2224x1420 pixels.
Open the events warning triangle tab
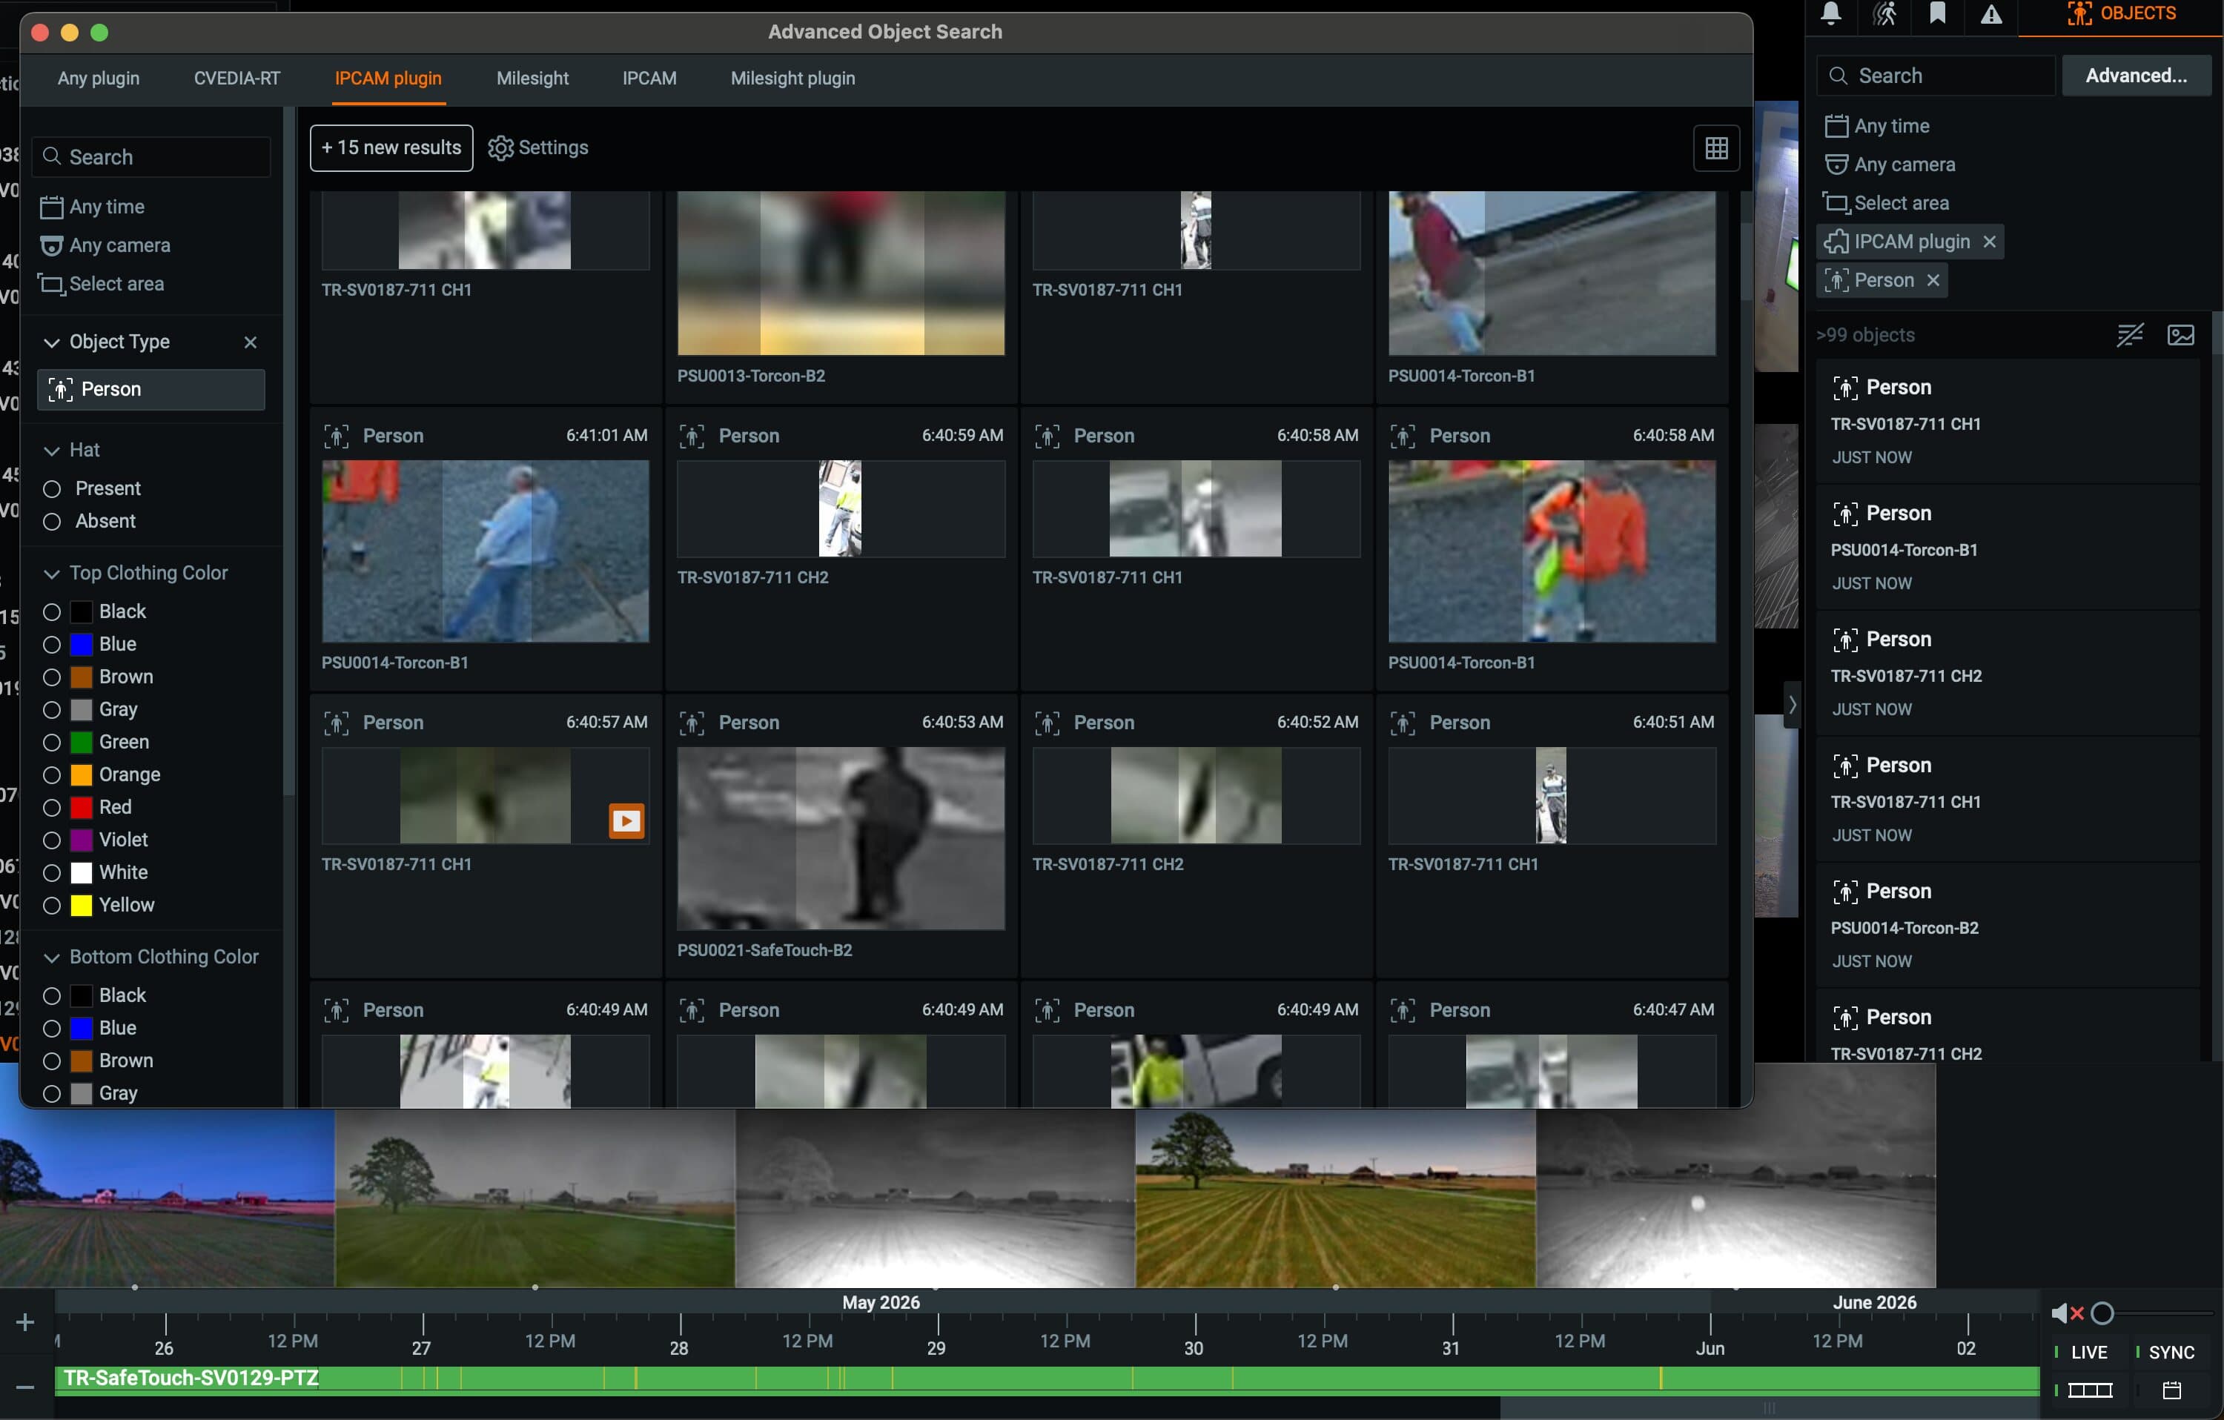click(x=1991, y=15)
